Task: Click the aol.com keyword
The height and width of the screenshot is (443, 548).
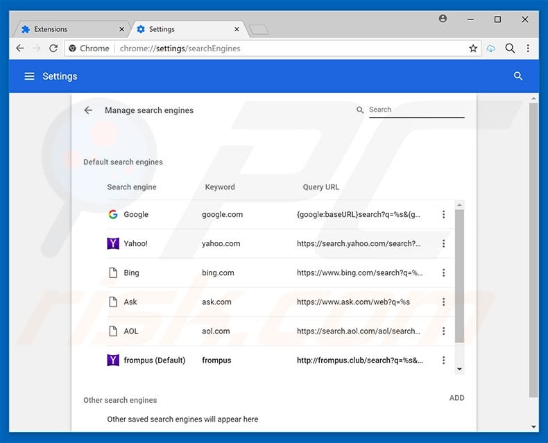Action: [216, 331]
